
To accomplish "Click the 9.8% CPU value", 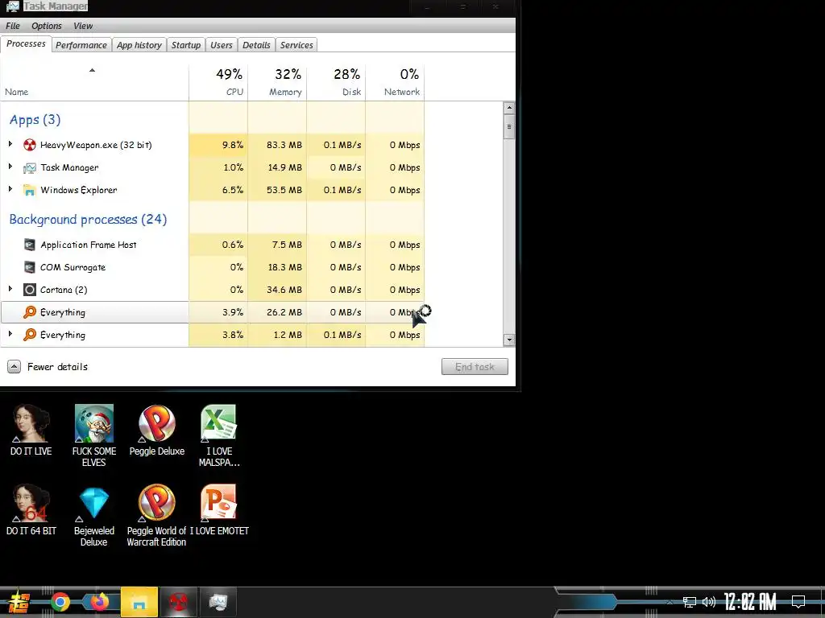I will click(x=233, y=145).
